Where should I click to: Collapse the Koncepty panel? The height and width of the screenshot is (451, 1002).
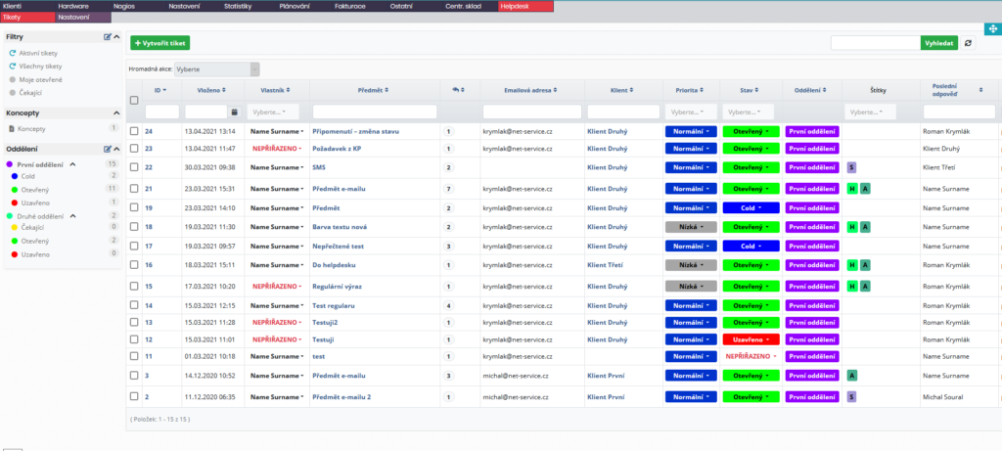point(117,113)
